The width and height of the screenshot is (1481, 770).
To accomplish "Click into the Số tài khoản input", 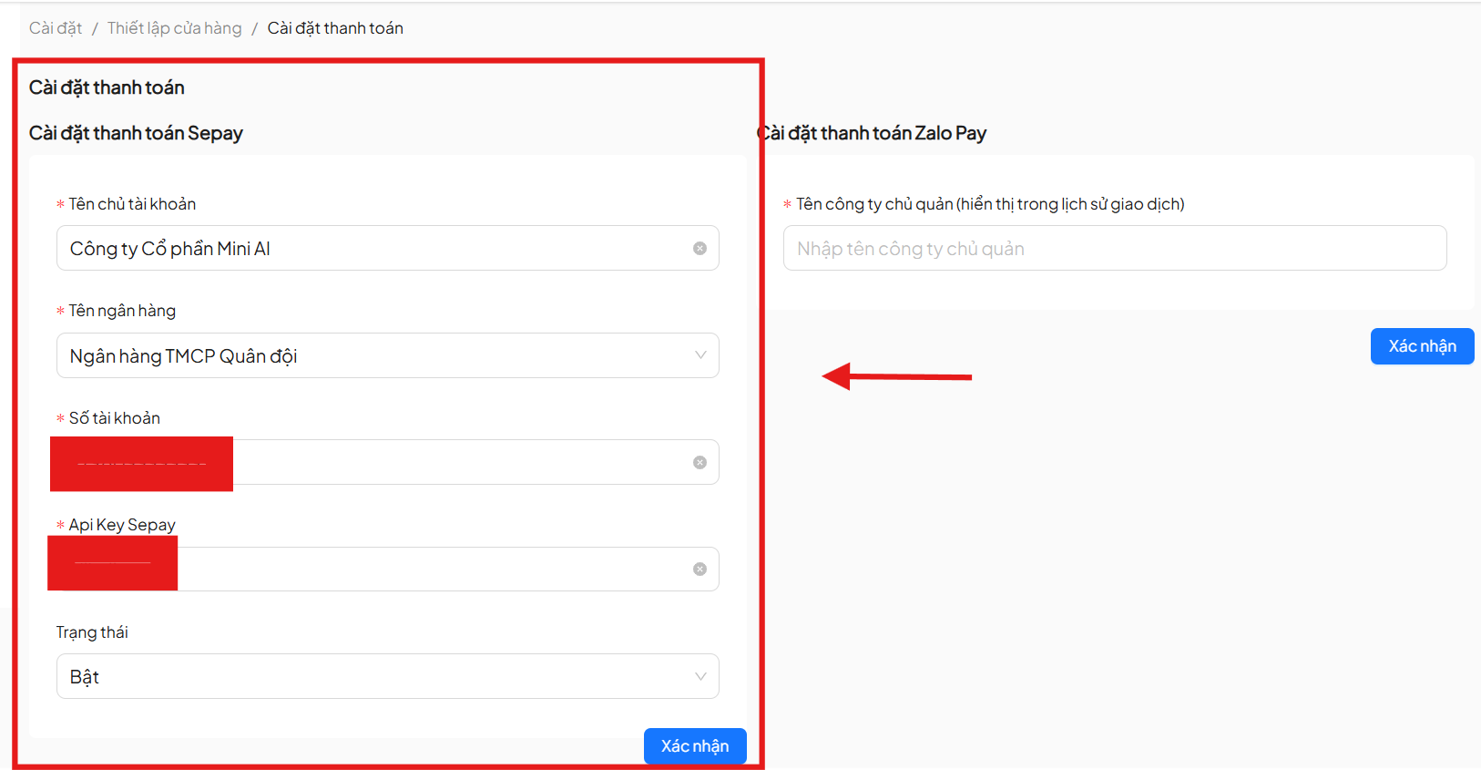I will tap(455, 463).
